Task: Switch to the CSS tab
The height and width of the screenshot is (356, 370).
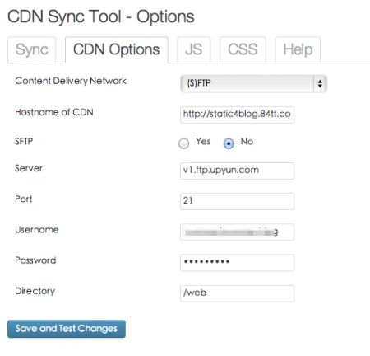Action: point(243,49)
